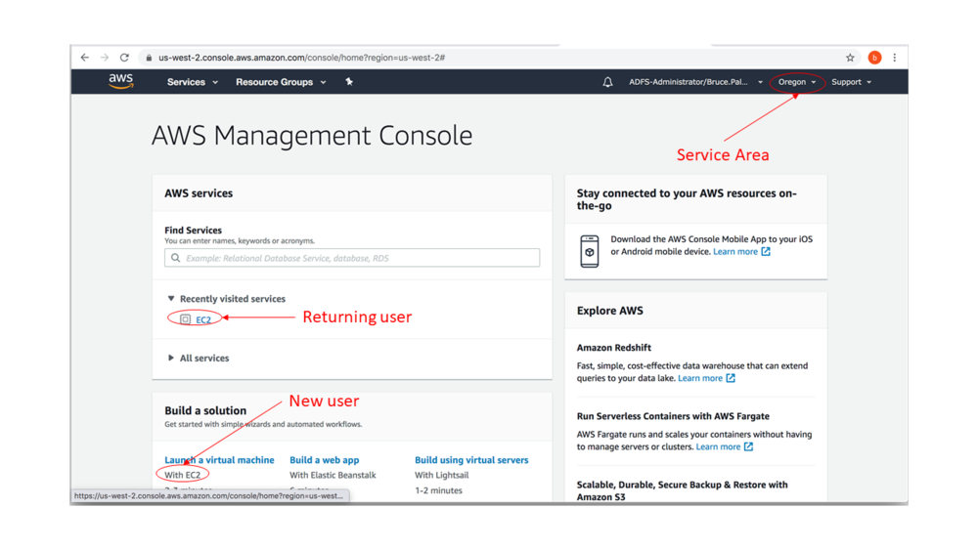The height and width of the screenshot is (550, 978).
Task: Click the magnifier icon in Find Services
Action: pyautogui.click(x=176, y=258)
